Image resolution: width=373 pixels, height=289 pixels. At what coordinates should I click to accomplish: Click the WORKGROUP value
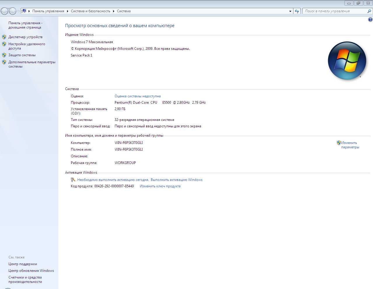pos(125,163)
